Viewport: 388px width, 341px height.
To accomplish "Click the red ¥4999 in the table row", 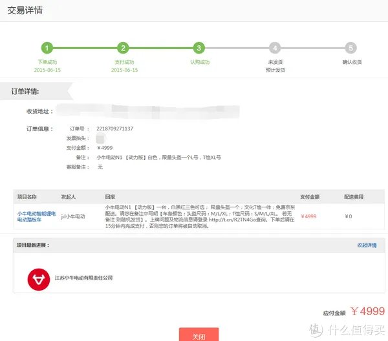I will 308,216.
